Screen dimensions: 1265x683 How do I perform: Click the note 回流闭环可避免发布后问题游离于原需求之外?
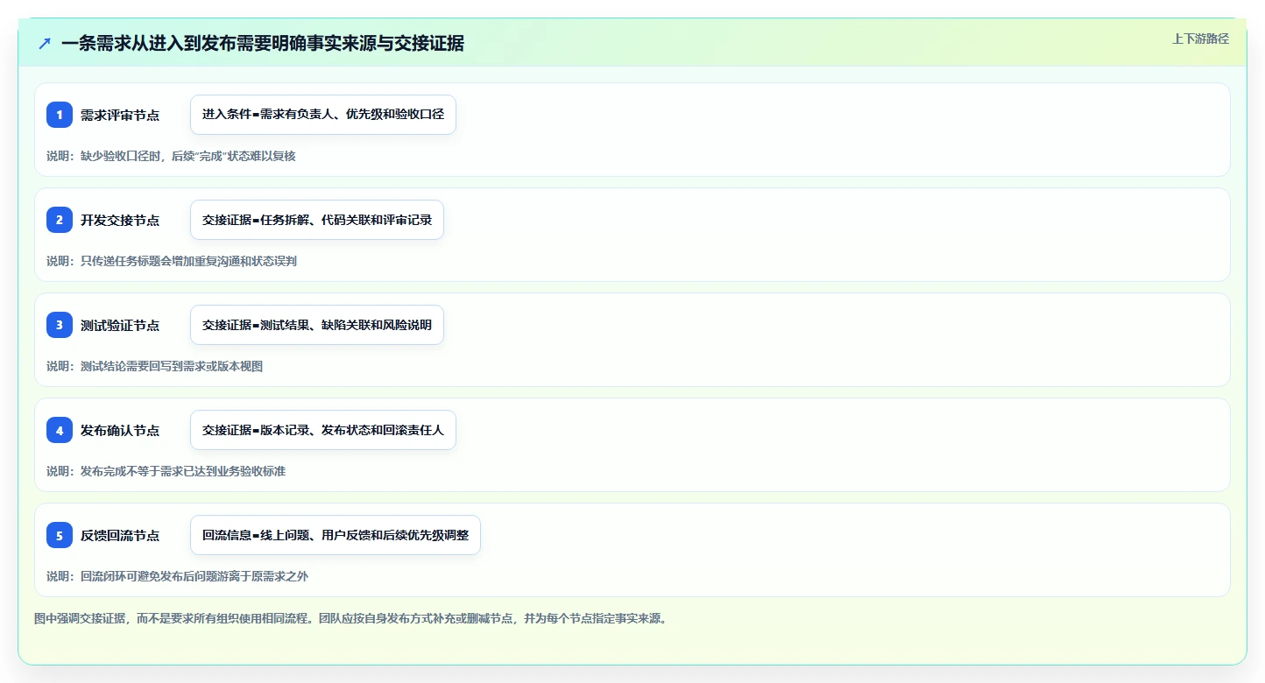click(177, 576)
